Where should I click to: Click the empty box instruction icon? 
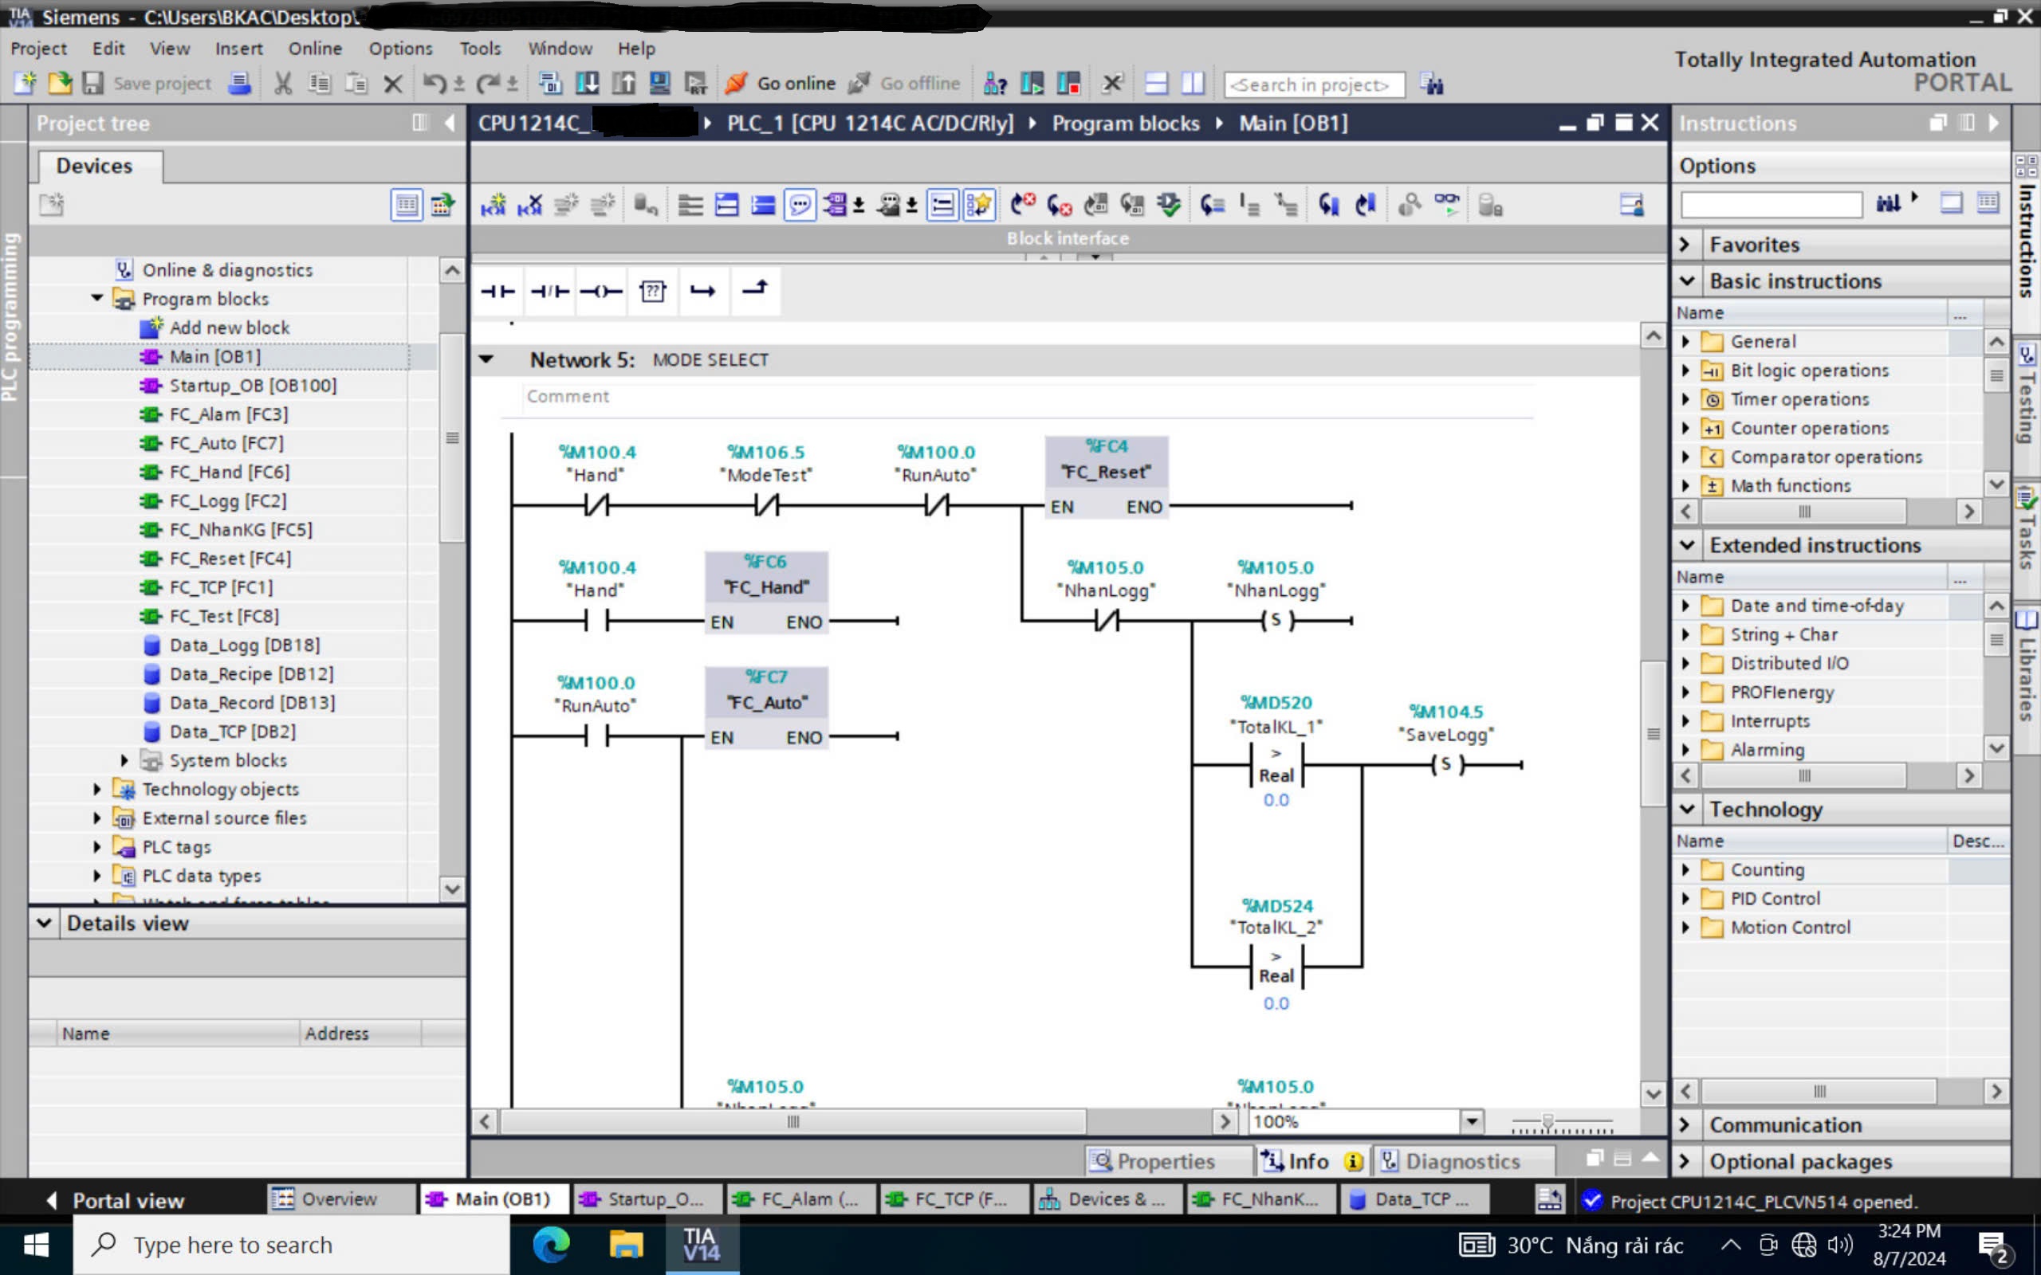pyautogui.click(x=653, y=292)
